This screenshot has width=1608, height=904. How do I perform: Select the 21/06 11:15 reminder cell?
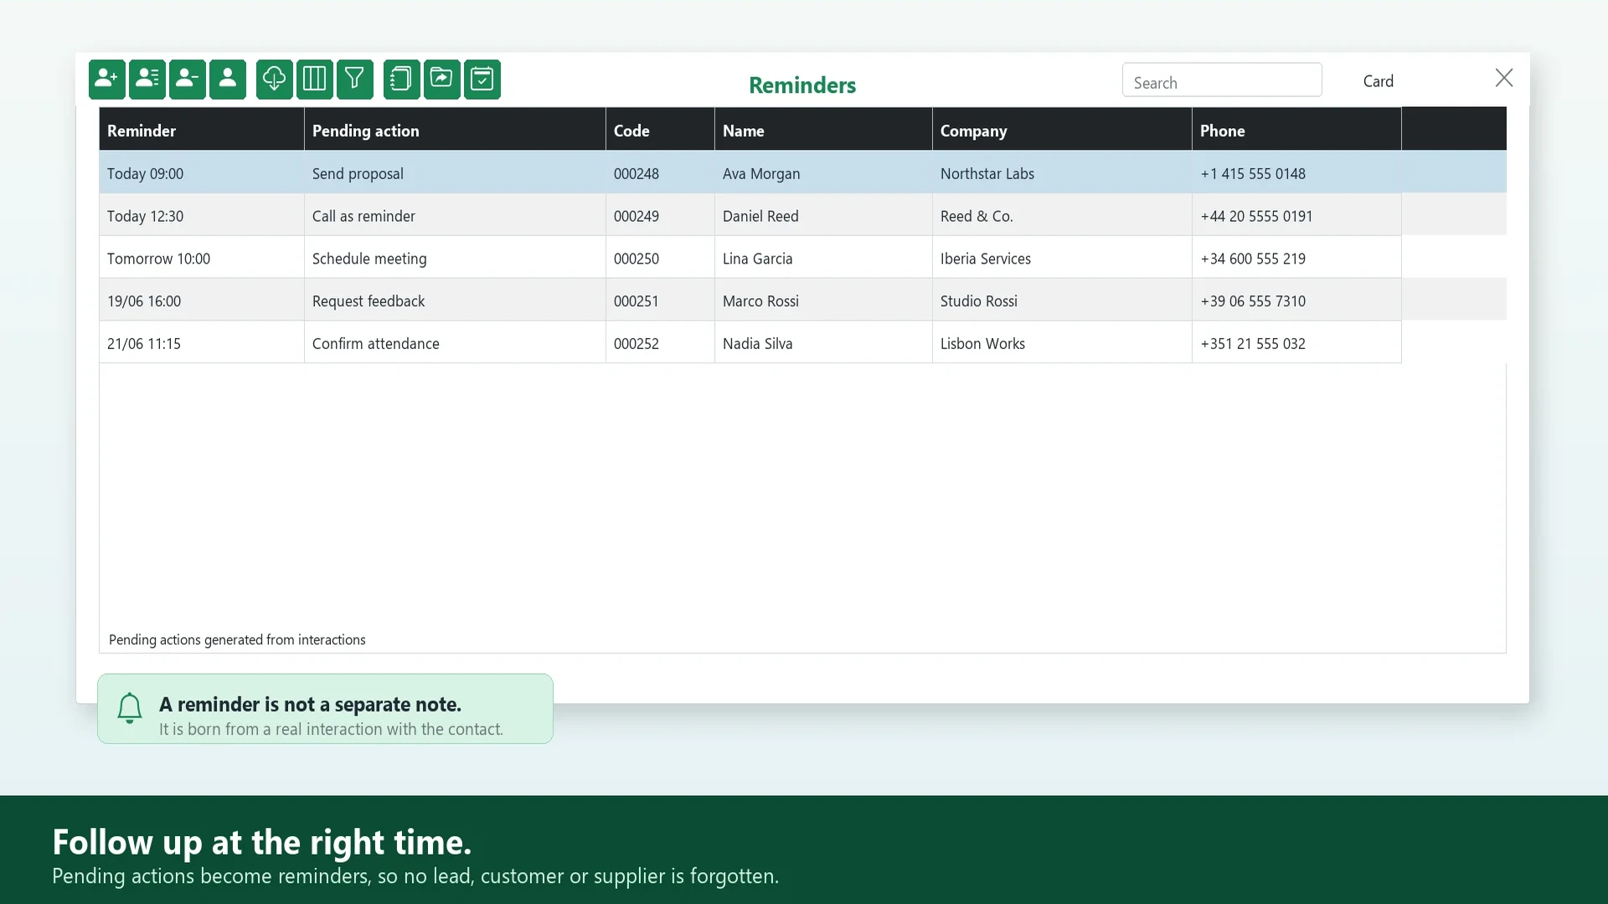[x=202, y=343]
